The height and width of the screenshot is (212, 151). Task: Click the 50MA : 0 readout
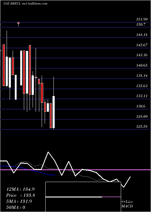[16, 207]
